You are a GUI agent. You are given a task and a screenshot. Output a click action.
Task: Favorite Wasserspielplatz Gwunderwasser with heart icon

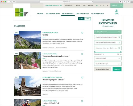(x=82, y=54)
